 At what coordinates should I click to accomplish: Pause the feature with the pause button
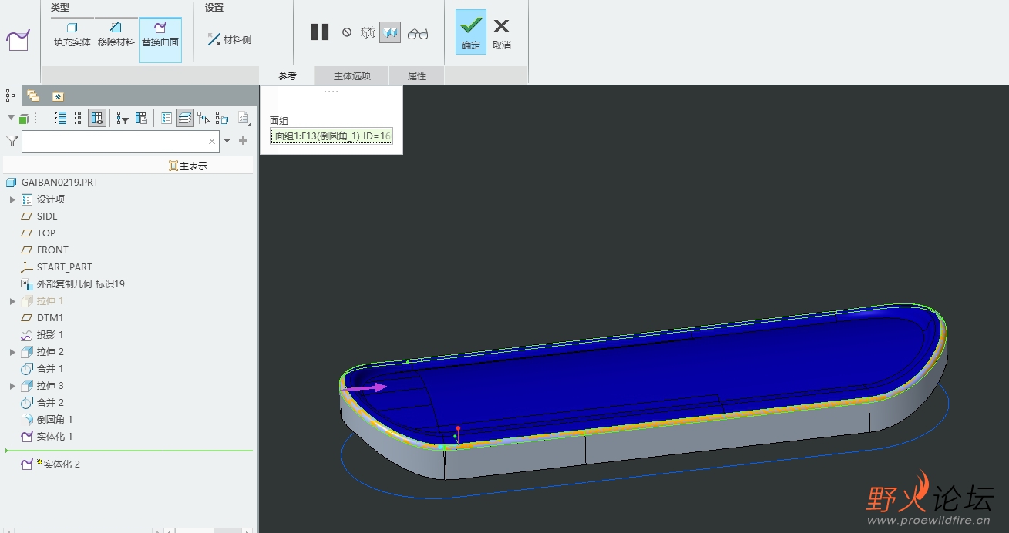[320, 32]
